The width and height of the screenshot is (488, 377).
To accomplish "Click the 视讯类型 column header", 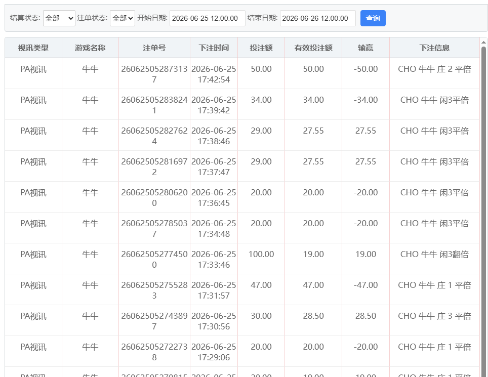I will [33, 48].
